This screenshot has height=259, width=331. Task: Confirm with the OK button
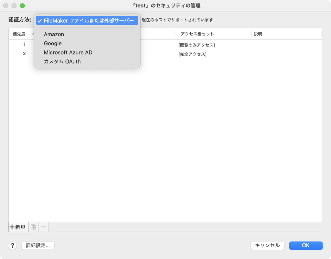click(305, 245)
